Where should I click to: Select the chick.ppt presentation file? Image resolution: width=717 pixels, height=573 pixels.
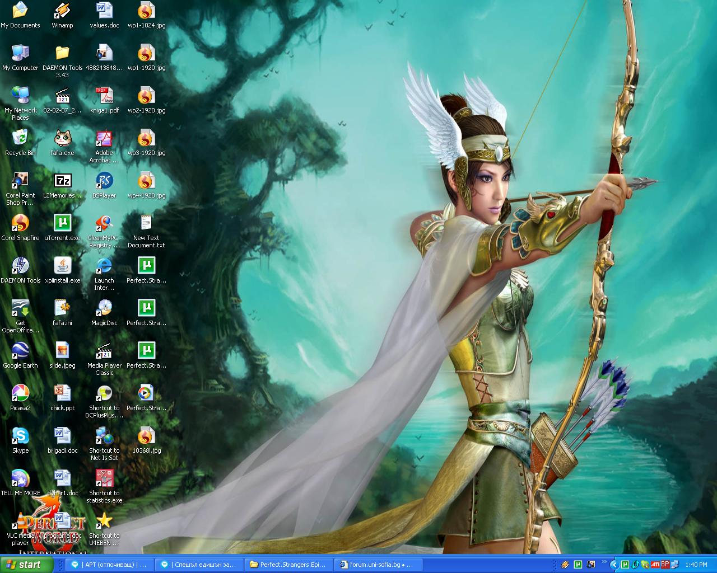(x=62, y=394)
